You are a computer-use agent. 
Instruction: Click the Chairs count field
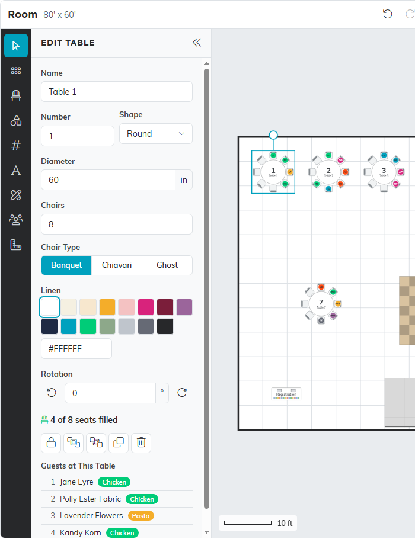pos(117,224)
